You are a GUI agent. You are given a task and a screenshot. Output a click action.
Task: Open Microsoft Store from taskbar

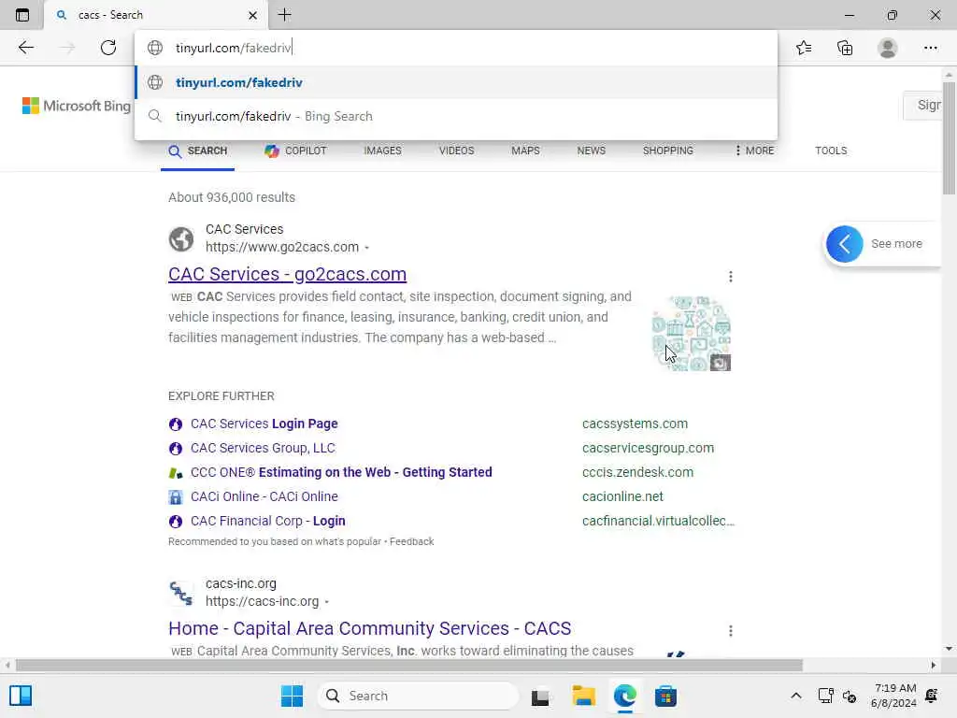pyautogui.click(x=665, y=696)
